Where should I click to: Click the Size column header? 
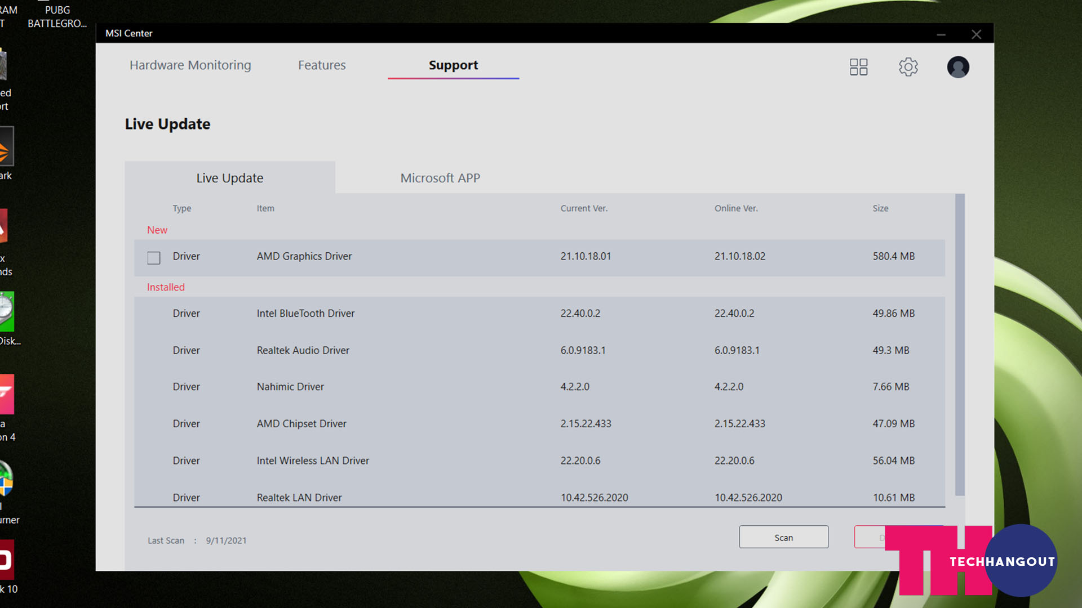click(880, 208)
